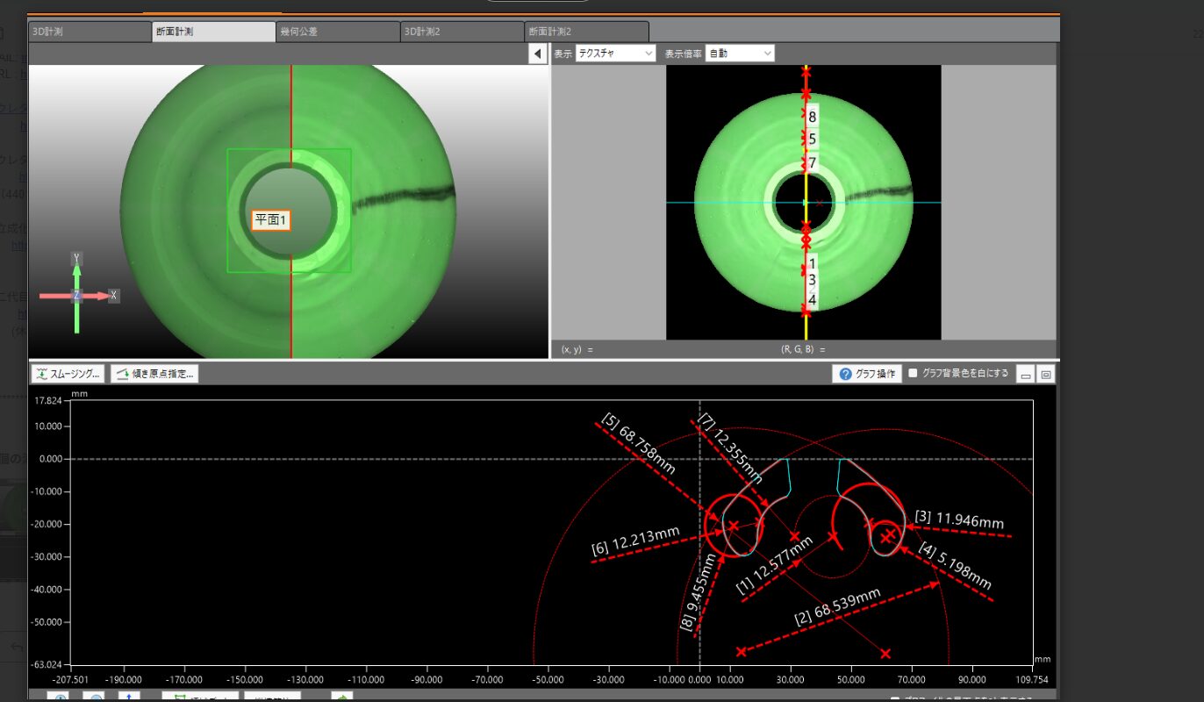This screenshot has height=702, width=1204.
Task: Click the 109.754 X-axis maximum value
Action: tap(1030, 678)
